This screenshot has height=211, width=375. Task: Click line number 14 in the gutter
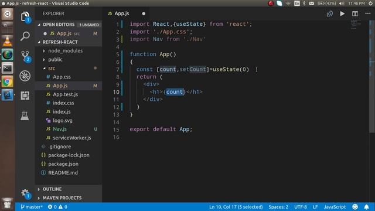pos(116,122)
